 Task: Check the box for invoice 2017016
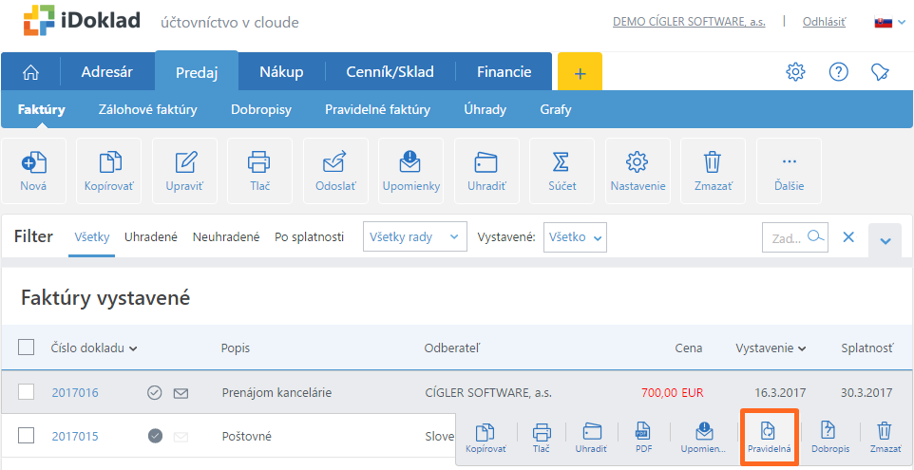coord(27,392)
